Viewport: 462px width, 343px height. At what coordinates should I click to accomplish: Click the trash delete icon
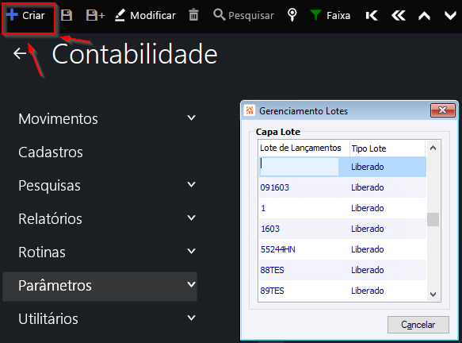[193, 15]
